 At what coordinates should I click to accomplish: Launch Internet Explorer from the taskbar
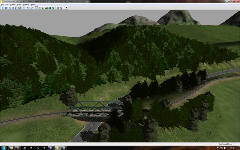click(x=25, y=148)
